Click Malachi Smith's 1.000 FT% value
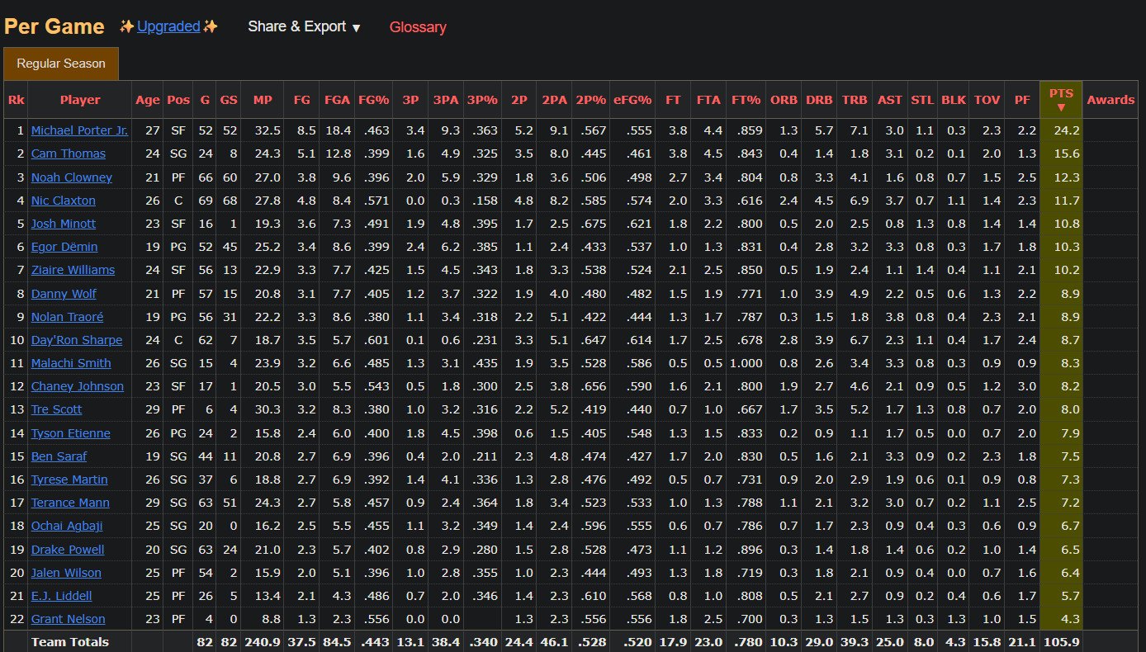Image resolution: width=1146 pixels, height=652 pixels. tap(746, 363)
